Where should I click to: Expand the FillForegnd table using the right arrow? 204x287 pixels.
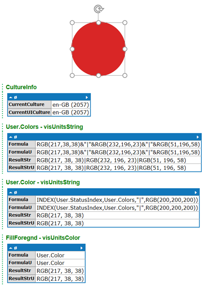(x=82, y=248)
